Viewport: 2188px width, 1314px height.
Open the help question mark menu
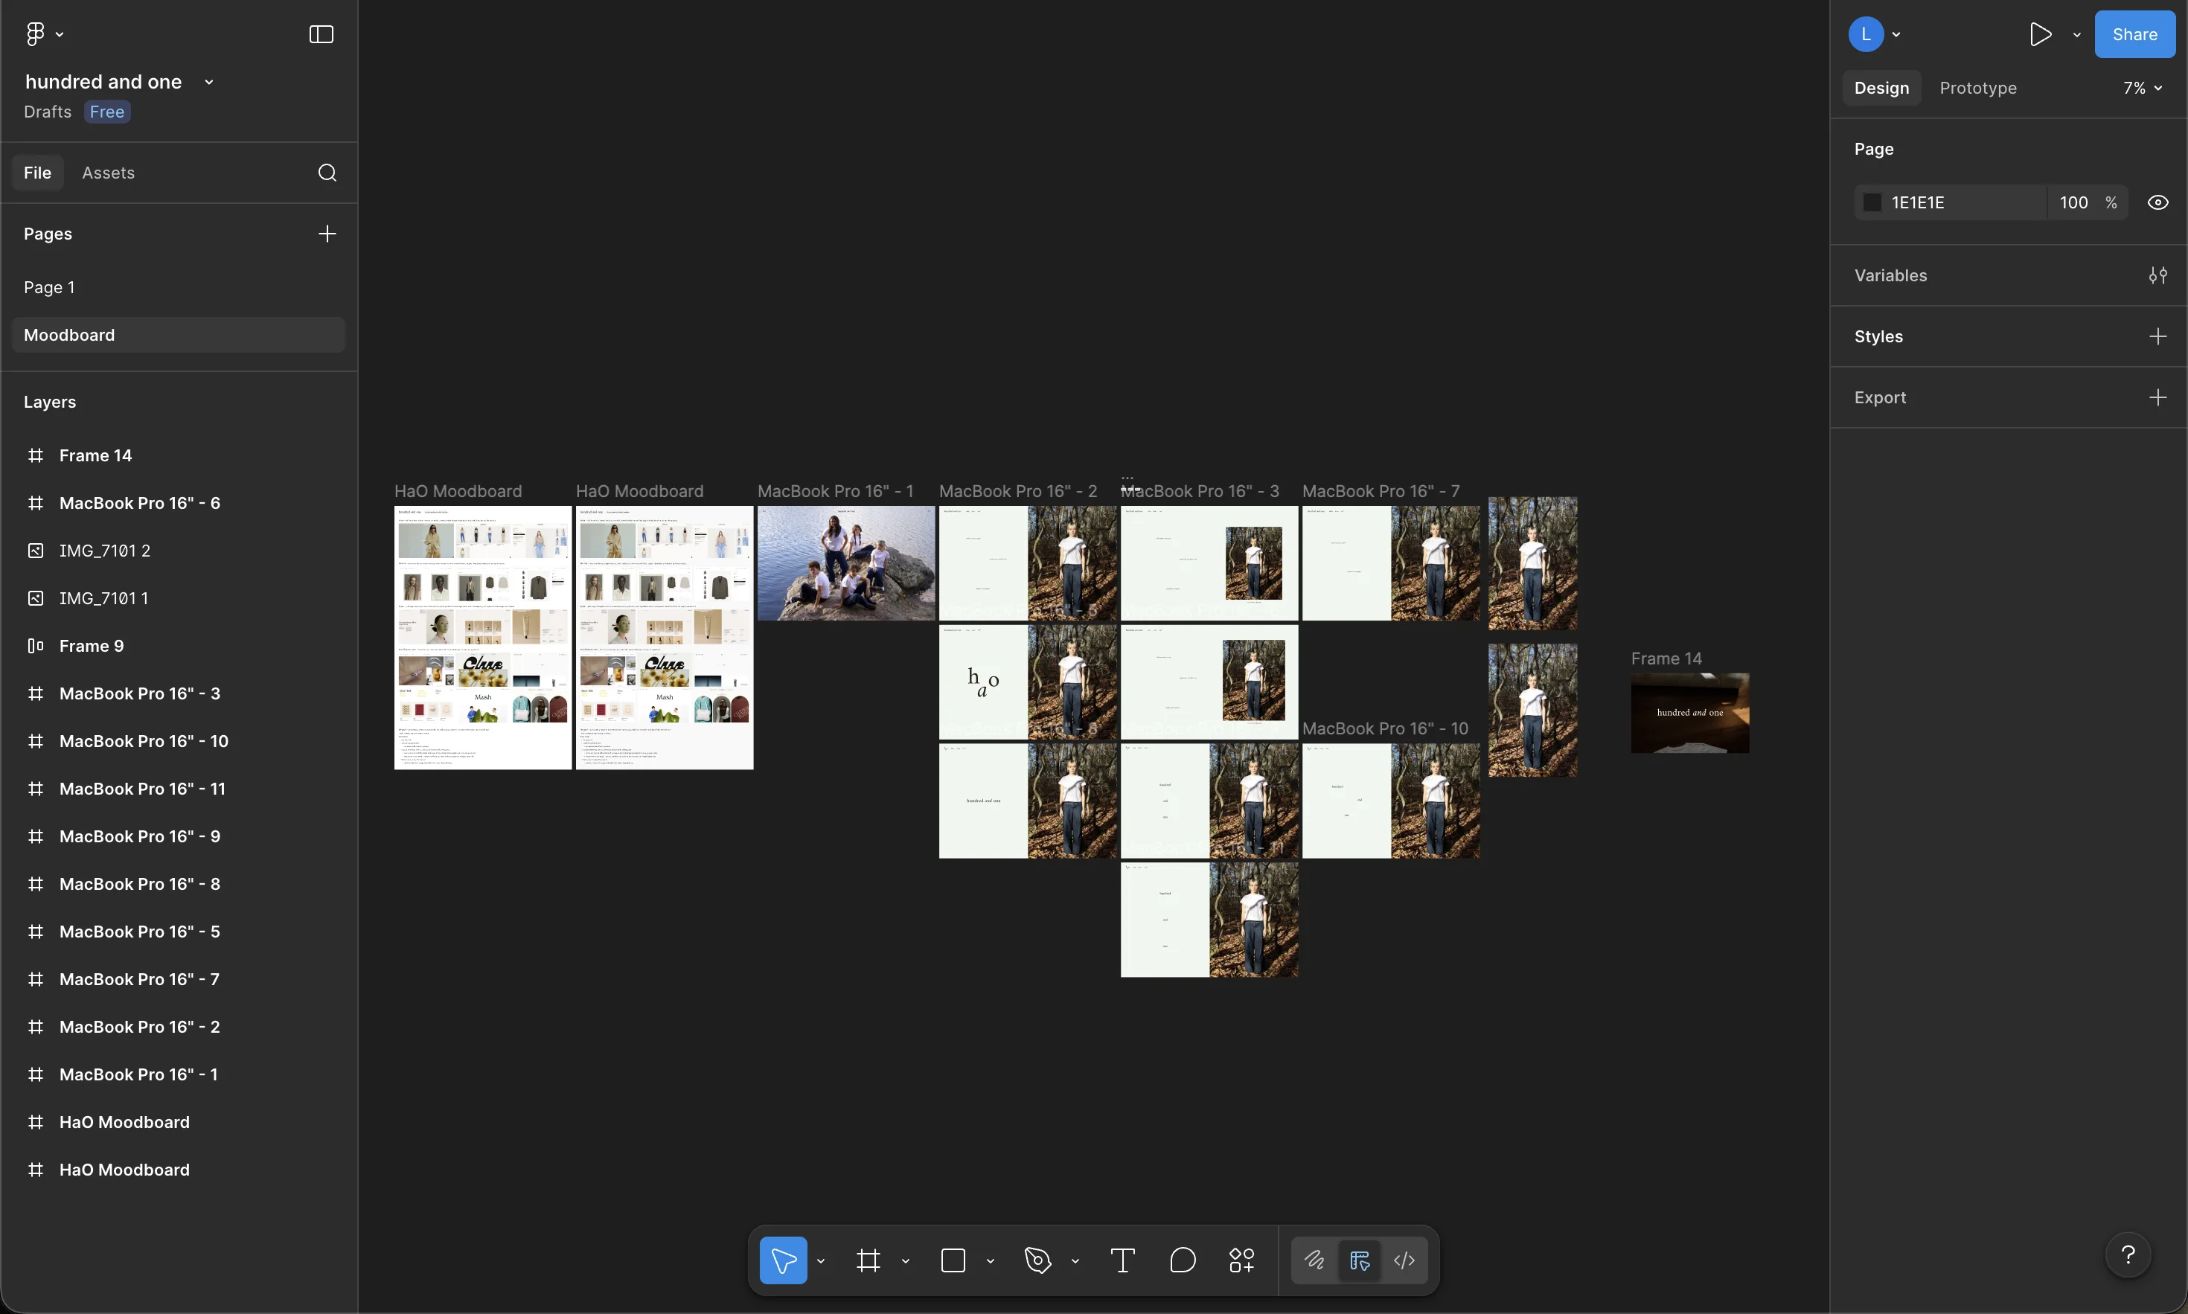[x=2127, y=1254]
